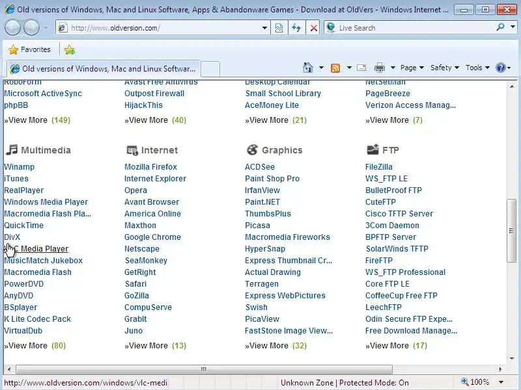The height and width of the screenshot is (390, 521).
Task: Open the PageBreeze link
Action: click(387, 94)
